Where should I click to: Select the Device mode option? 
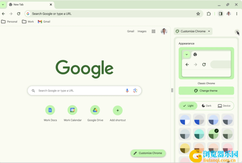point(224,106)
